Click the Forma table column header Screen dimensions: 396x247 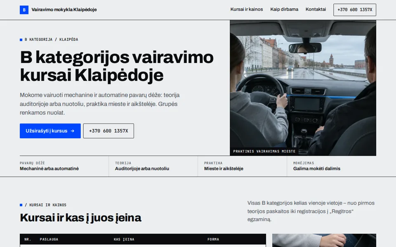pos(213,240)
